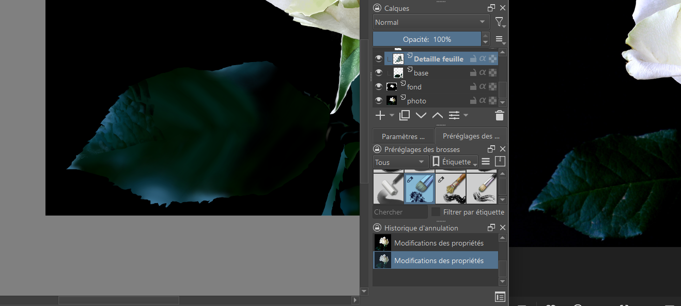Open the Normal blending mode dropdown
This screenshot has height=306, width=681.
pyautogui.click(x=431, y=22)
